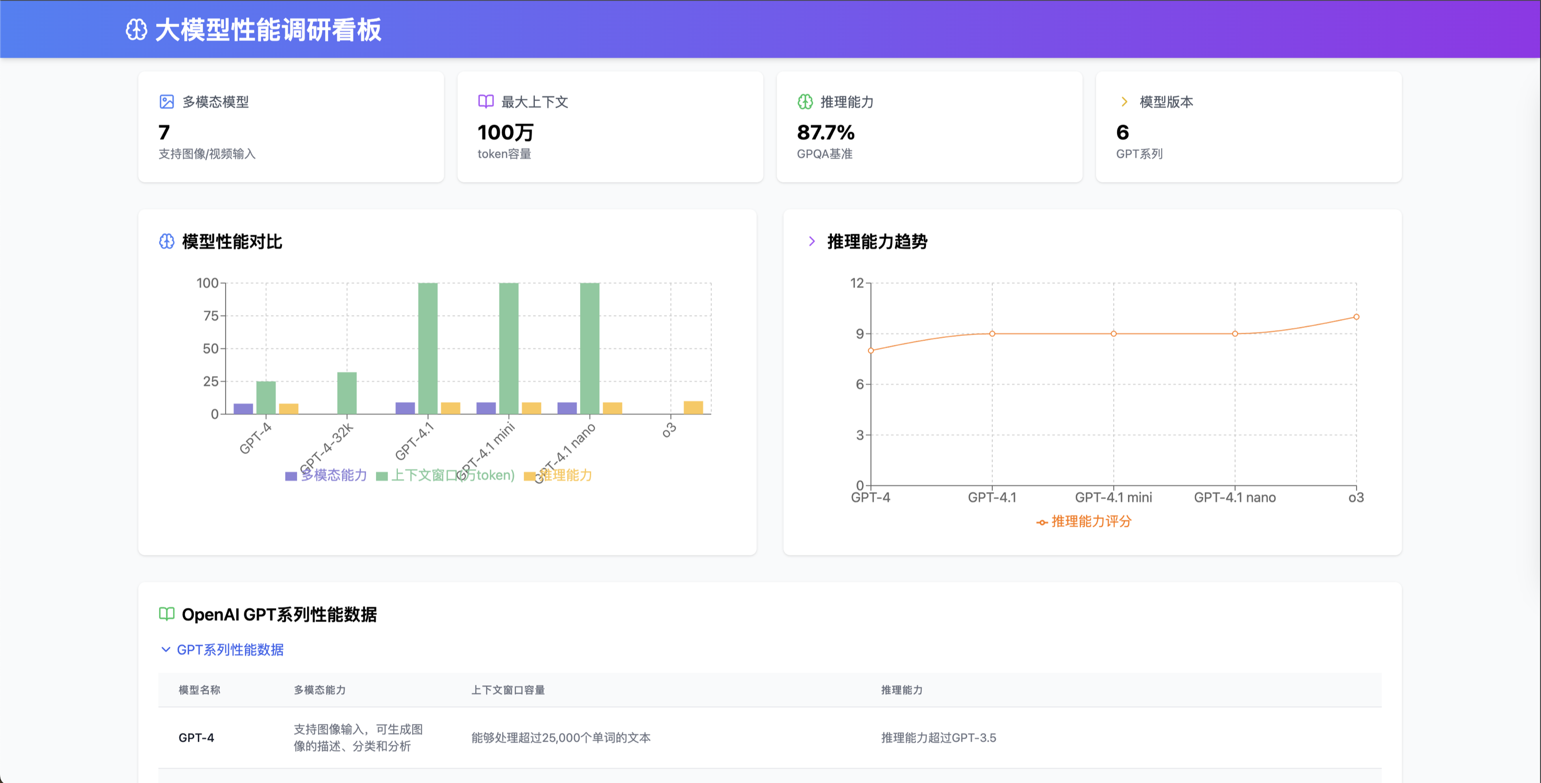Click the 大模型性能调研看板 title

point(268,29)
